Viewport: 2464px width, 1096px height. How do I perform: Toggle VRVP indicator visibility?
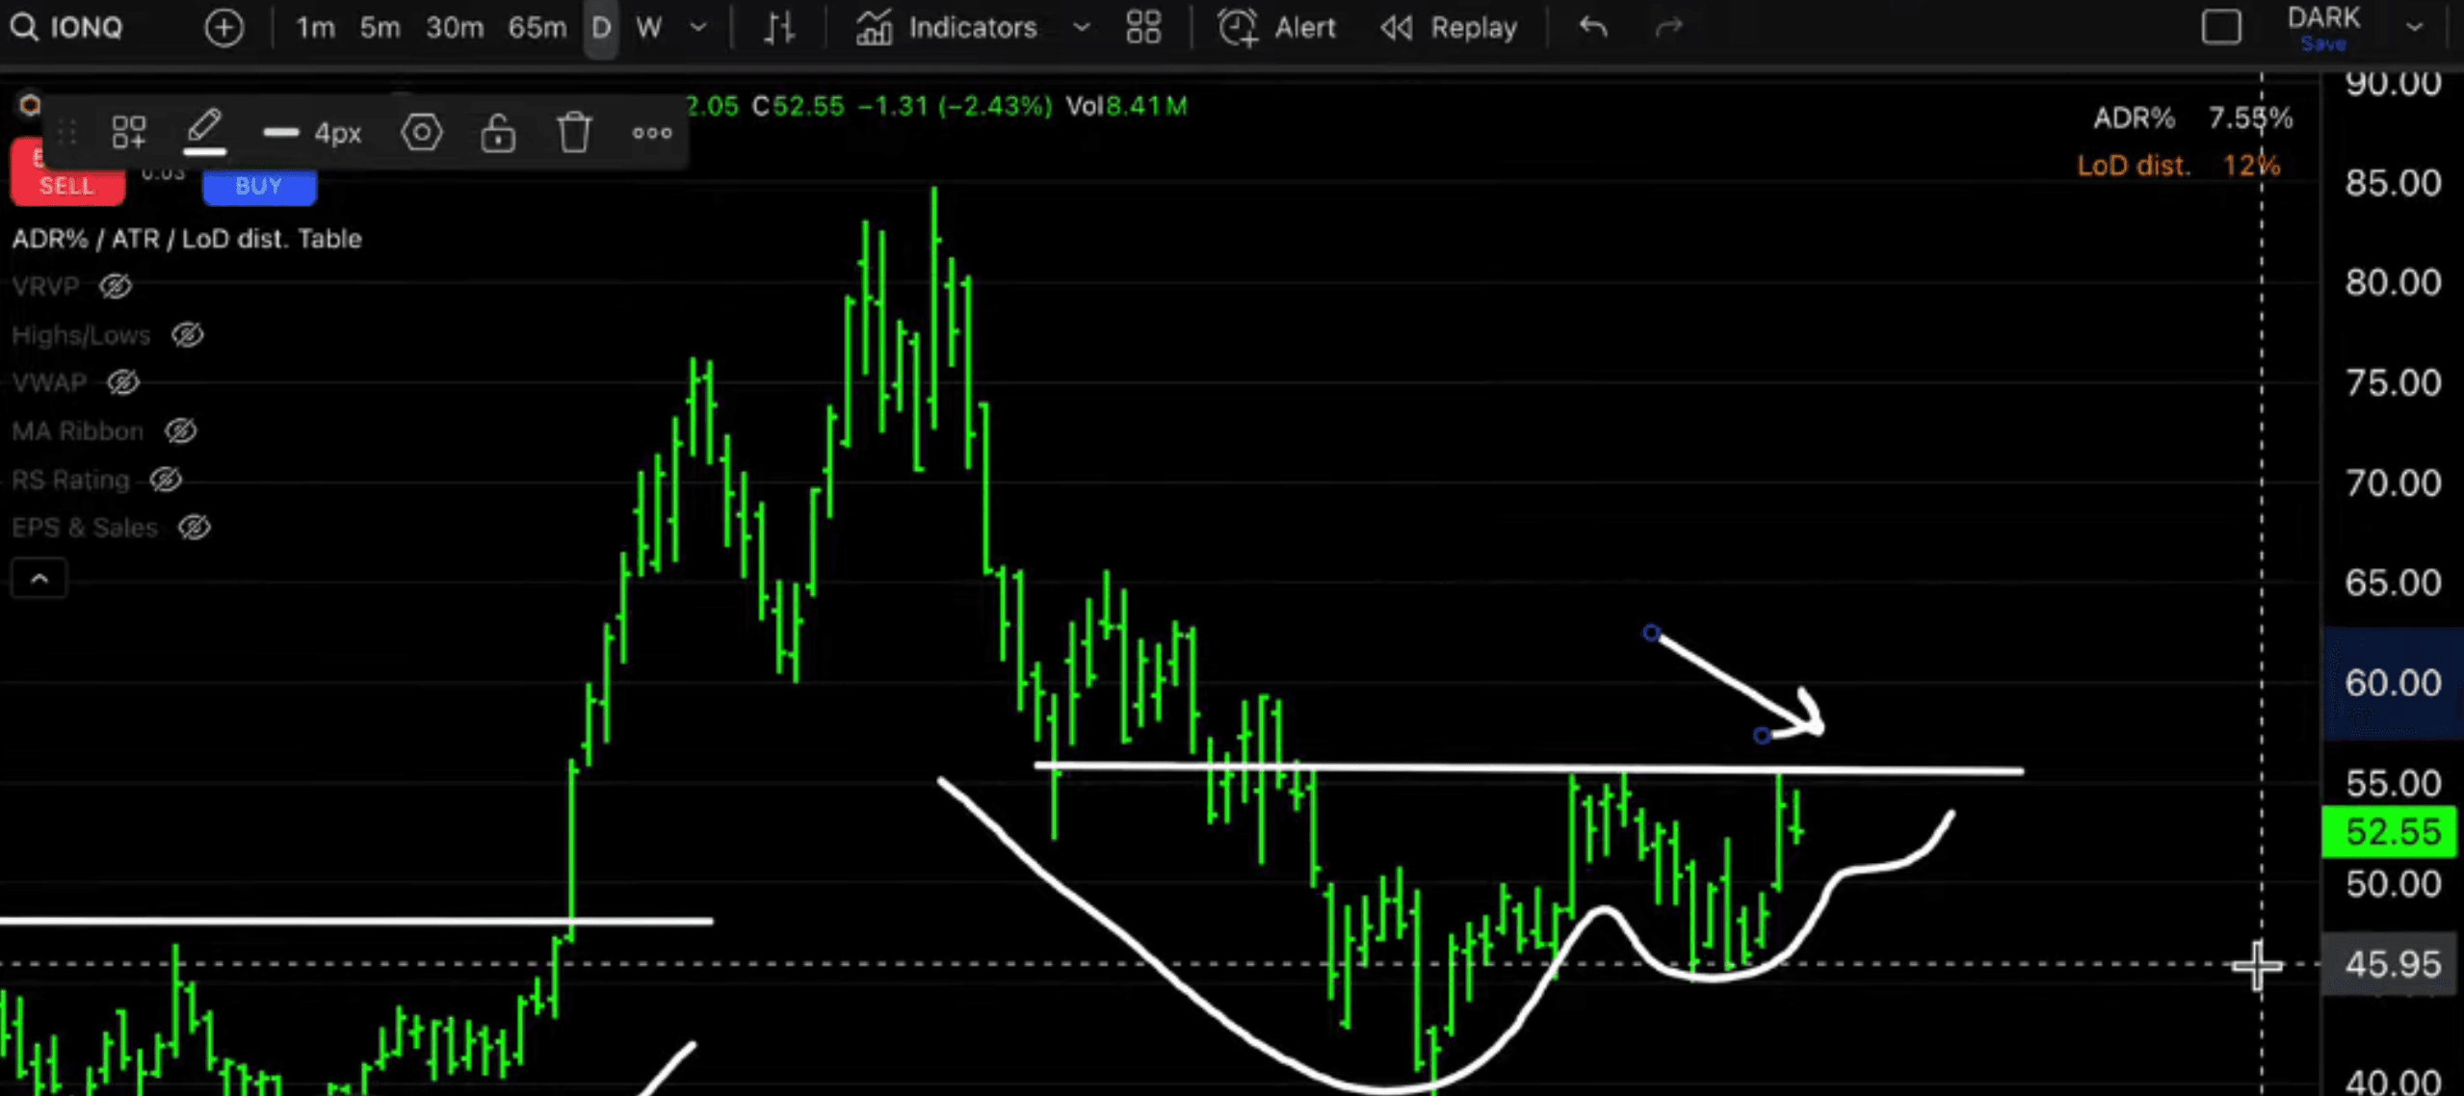point(116,286)
